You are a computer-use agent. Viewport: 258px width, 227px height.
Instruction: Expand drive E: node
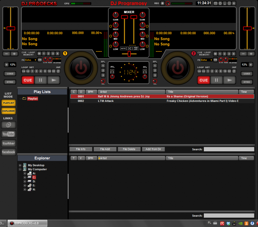tap(25, 186)
